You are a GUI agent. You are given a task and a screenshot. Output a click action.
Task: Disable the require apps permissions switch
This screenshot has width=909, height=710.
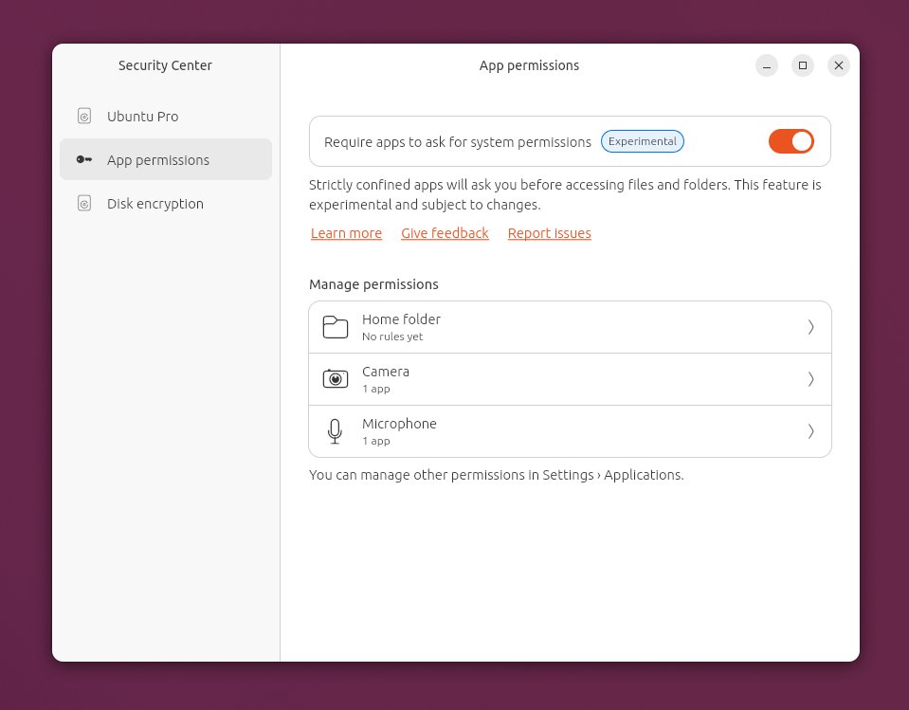[x=791, y=141]
